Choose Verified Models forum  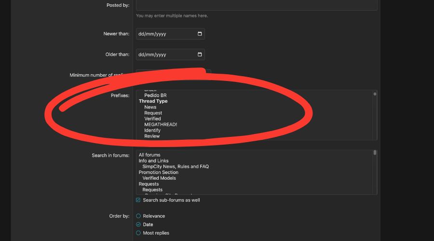pyautogui.click(x=159, y=178)
